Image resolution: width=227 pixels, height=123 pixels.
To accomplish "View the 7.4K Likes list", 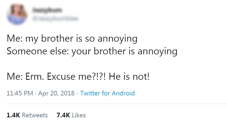I will [x=71, y=115].
